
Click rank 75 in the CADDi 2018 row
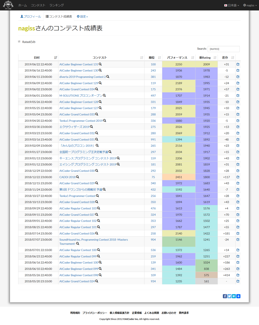[x=153, y=177]
